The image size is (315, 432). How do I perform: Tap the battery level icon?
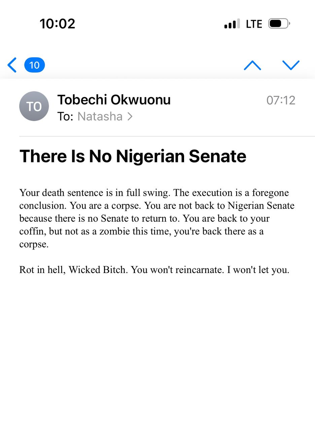pyautogui.click(x=279, y=24)
